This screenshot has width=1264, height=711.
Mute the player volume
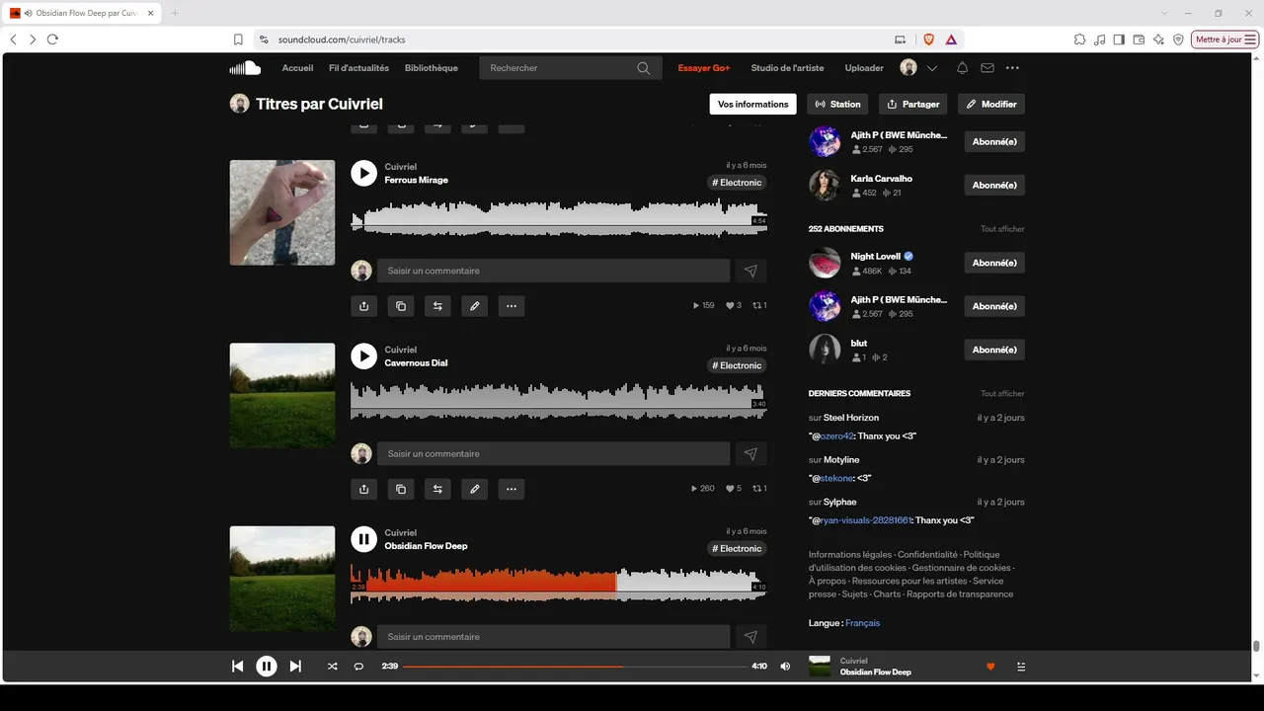point(785,667)
